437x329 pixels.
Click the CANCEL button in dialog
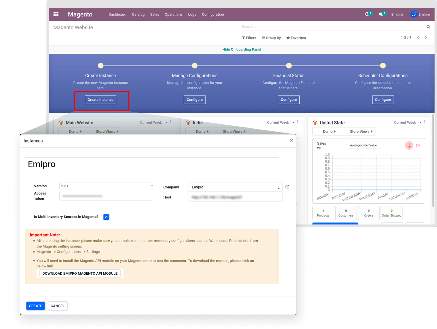(x=57, y=306)
